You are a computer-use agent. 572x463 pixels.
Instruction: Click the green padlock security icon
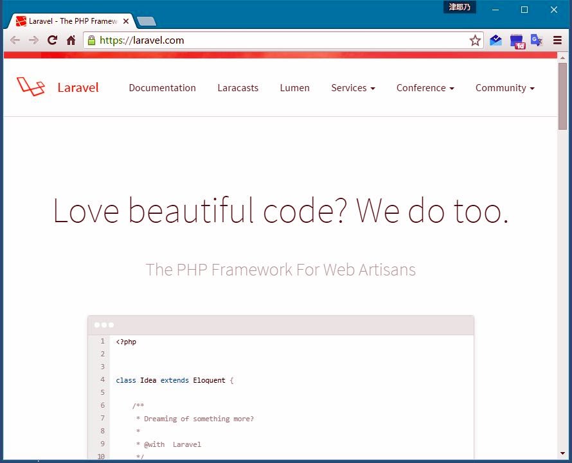[x=91, y=40]
